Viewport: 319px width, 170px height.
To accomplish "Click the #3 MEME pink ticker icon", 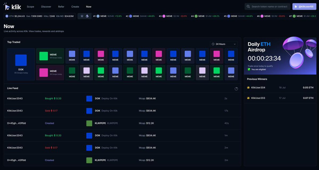I will (164, 16).
